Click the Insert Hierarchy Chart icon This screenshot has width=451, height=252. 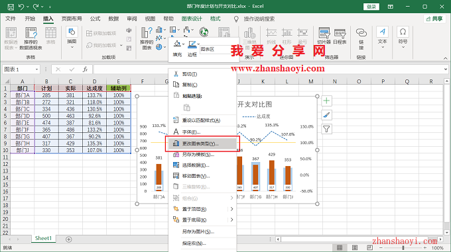172,30
